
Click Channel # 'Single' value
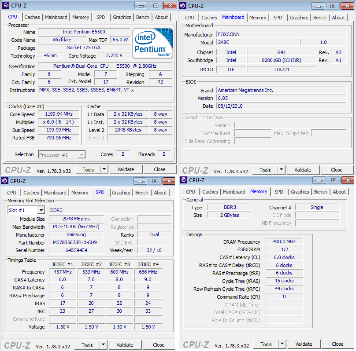point(317,207)
